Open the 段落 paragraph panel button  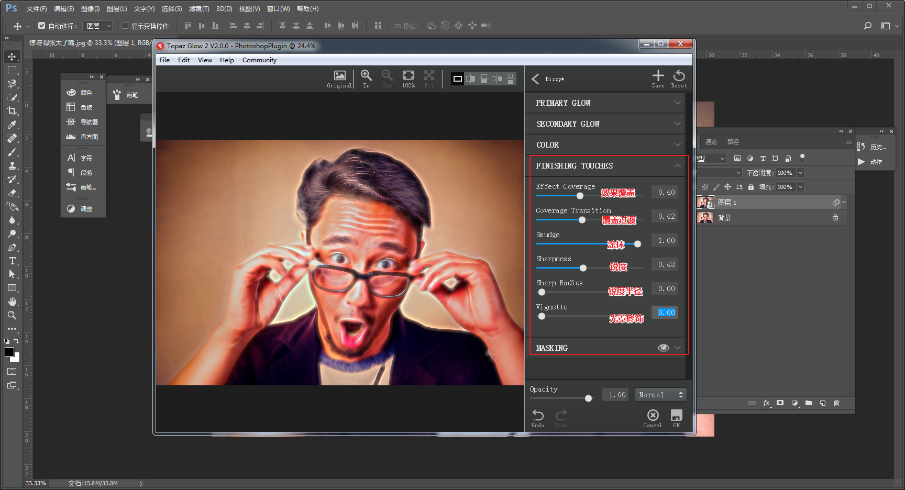pyautogui.click(x=80, y=173)
